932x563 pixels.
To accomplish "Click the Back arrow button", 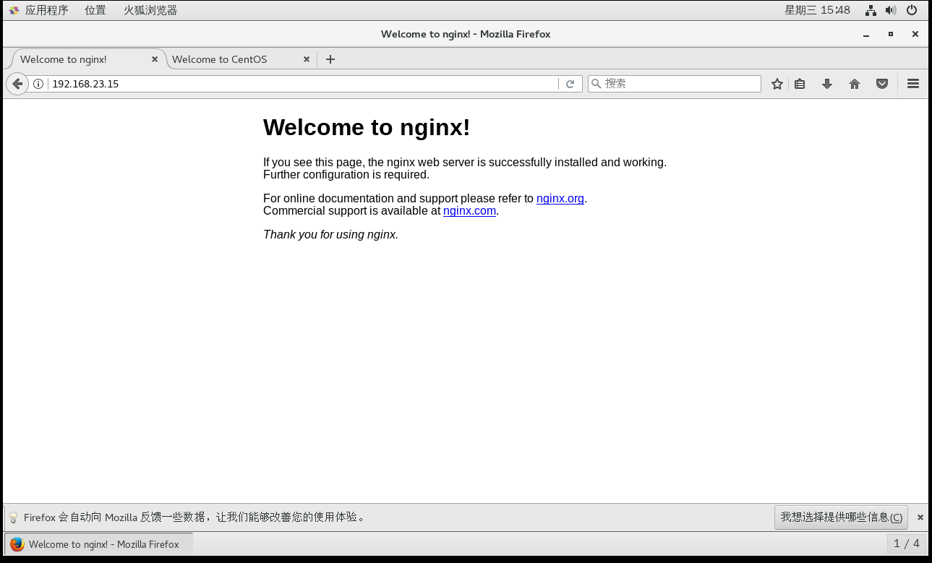I will pos(17,84).
